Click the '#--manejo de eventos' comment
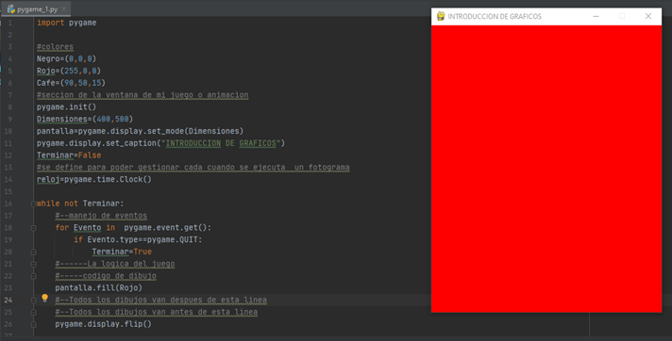672x341 pixels. [101, 216]
